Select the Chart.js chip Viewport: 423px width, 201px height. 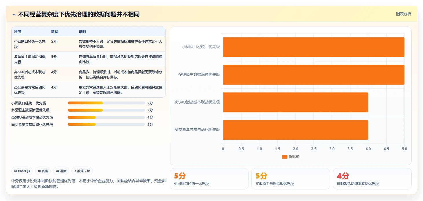(x=22, y=171)
